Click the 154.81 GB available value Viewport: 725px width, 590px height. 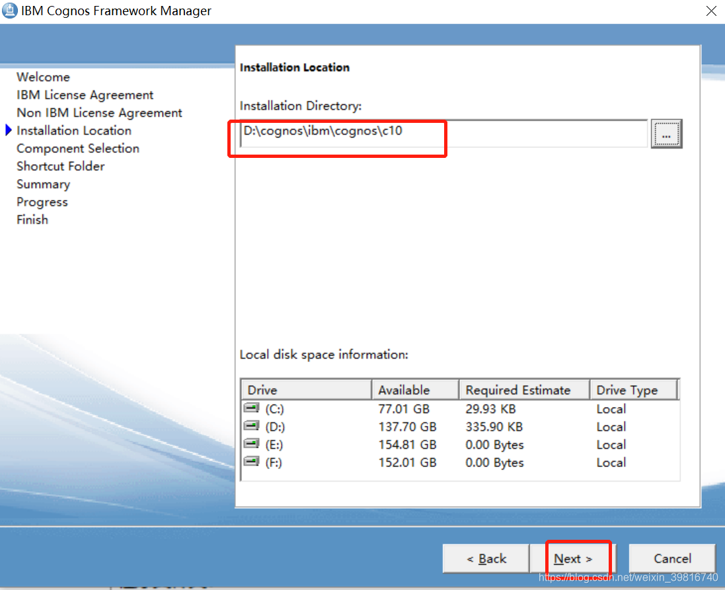(x=407, y=445)
